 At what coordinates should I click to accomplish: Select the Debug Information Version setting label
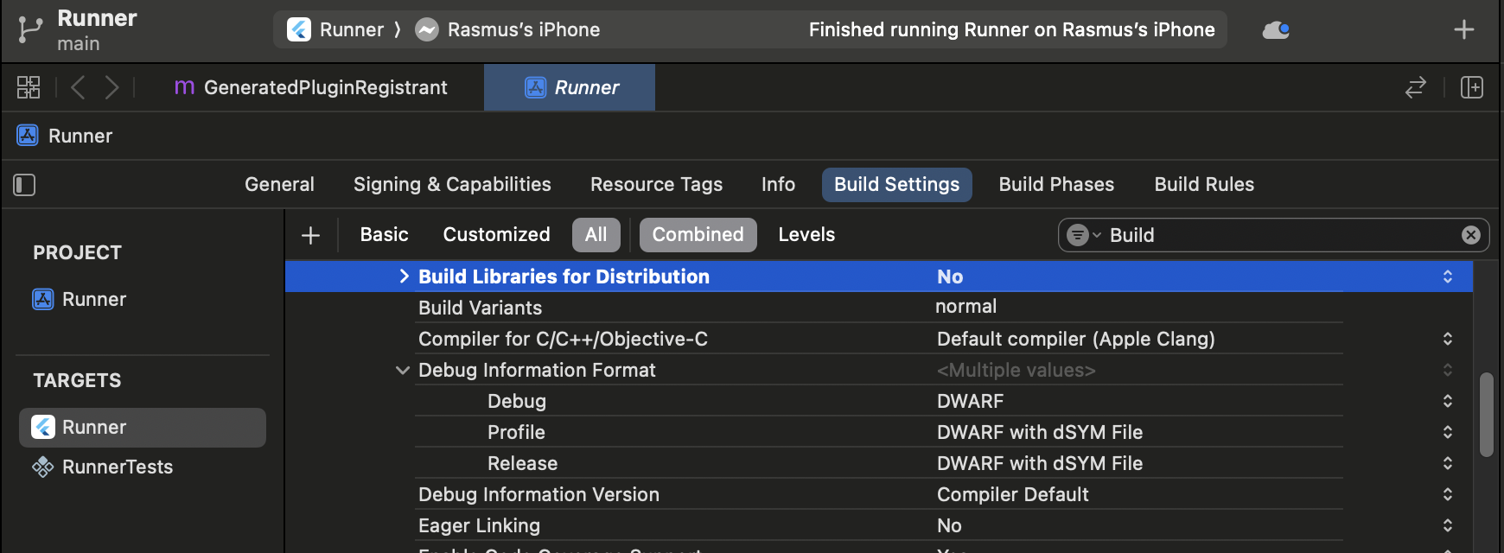(539, 494)
